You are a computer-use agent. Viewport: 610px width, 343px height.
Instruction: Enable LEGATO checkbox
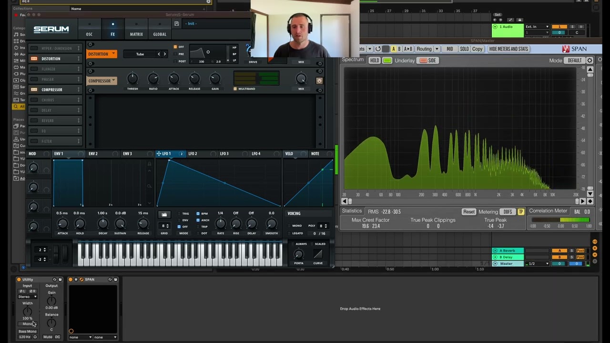tap(289, 233)
